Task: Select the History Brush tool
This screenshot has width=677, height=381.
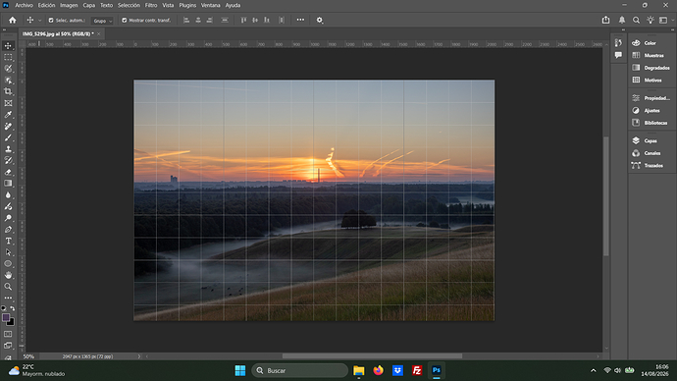Action: point(8,160)
